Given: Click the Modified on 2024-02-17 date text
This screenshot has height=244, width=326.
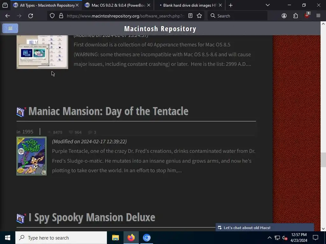Looking at the screenshot, I should click(89, 141).
